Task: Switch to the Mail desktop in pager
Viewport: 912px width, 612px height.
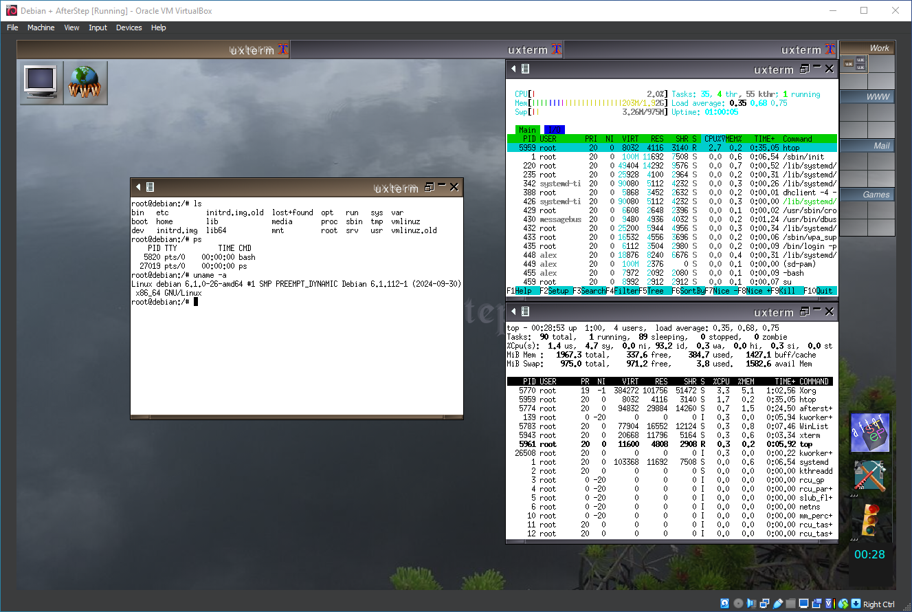Action: 867,146
